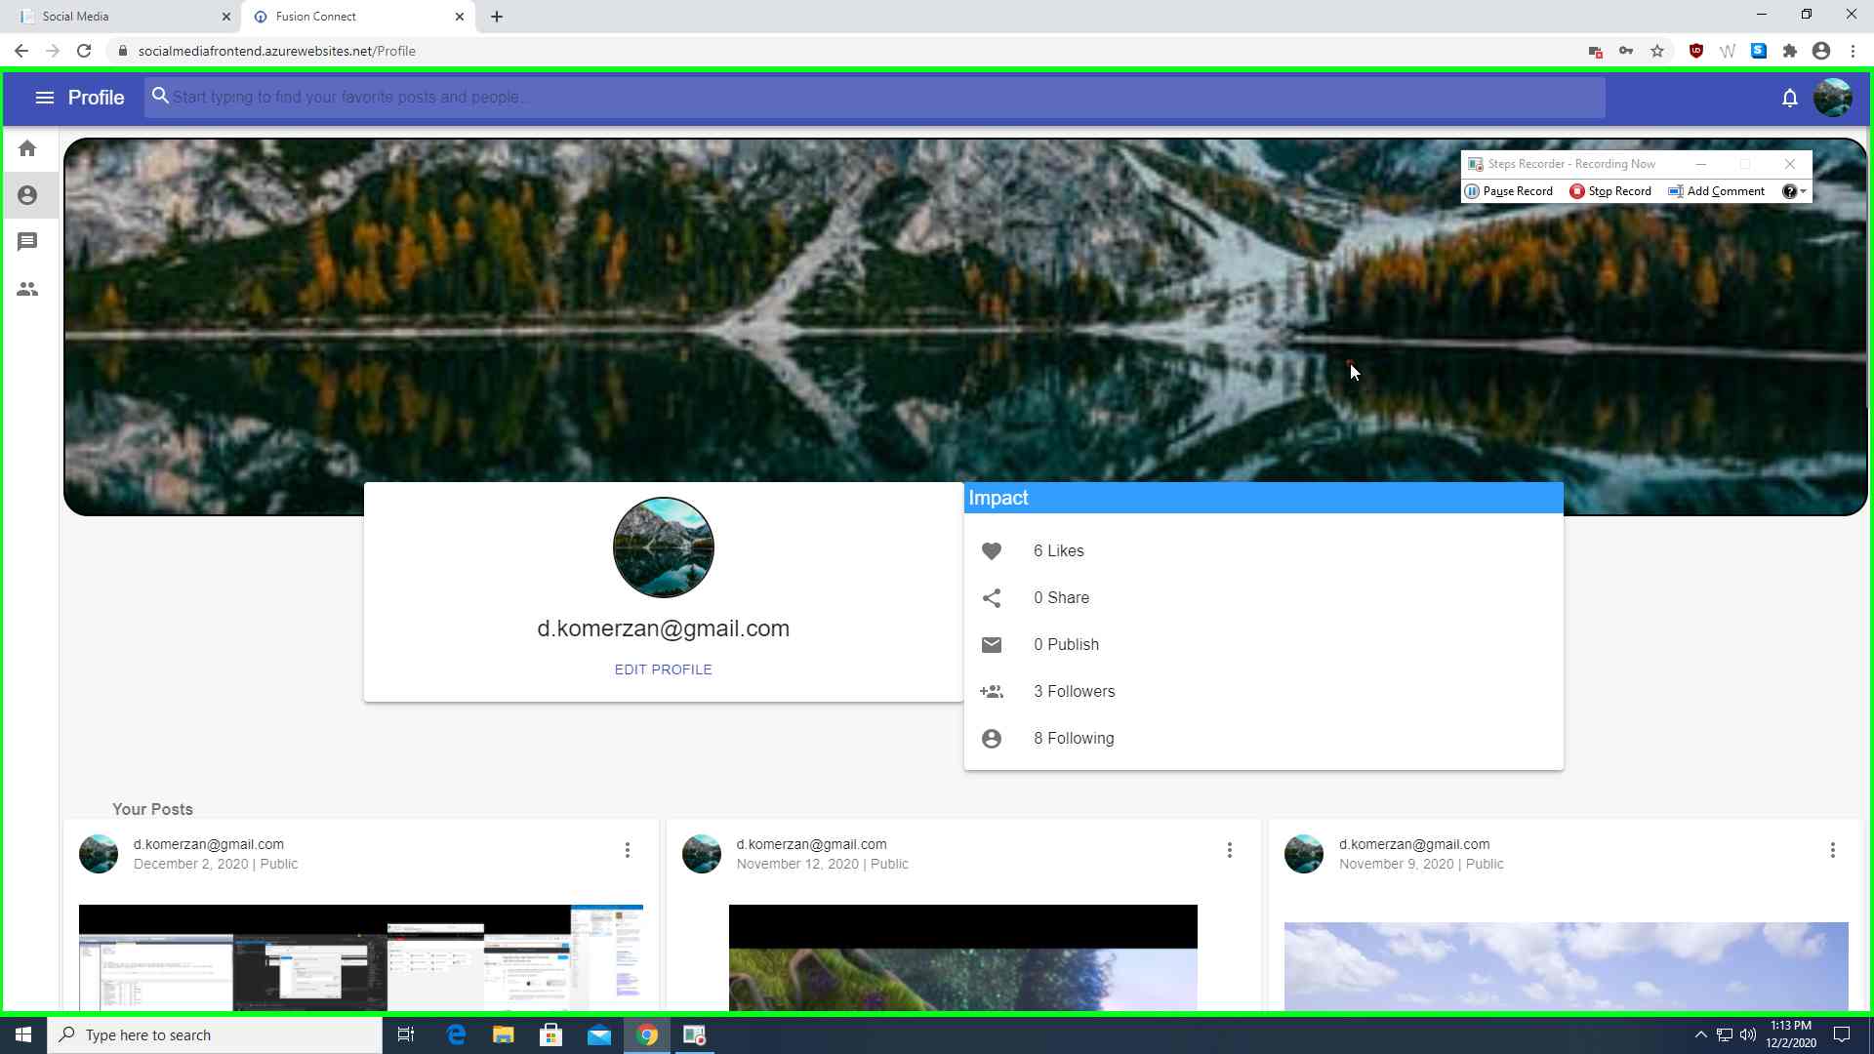Viewport: 1874px width, 1054px height.
Task: Select the Fusion Connect browser tab
Action: coord(356,17)
